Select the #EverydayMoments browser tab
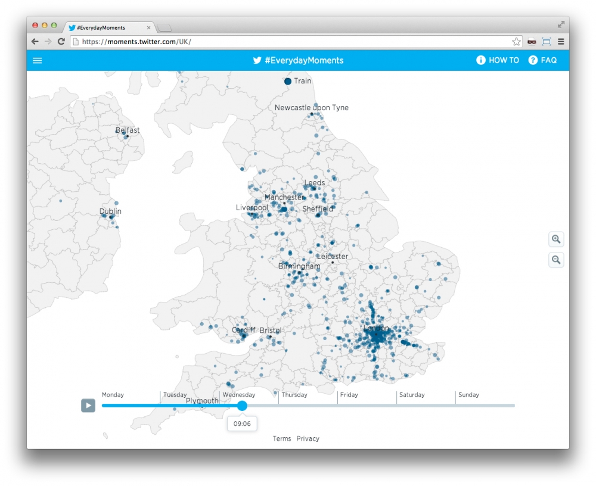Screen dimensions: 596x486 [110, 28]
